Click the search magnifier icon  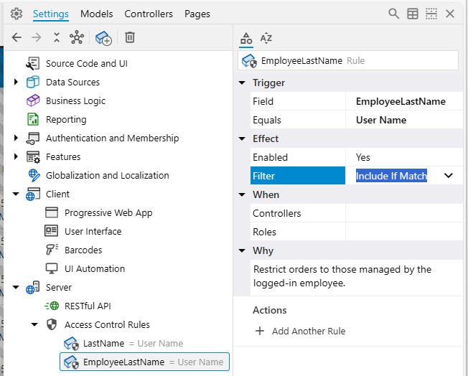point(394,14)
